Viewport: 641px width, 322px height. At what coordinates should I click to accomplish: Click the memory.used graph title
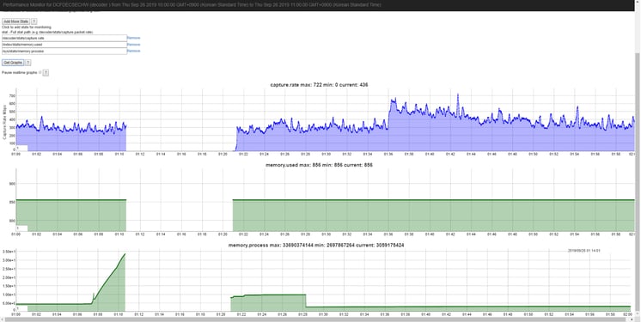click(x=320, y=165)
